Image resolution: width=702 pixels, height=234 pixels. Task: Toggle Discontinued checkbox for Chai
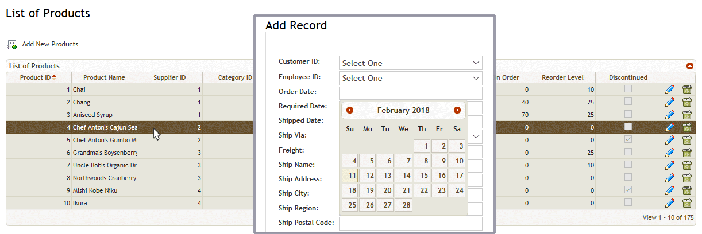point(628,89)
